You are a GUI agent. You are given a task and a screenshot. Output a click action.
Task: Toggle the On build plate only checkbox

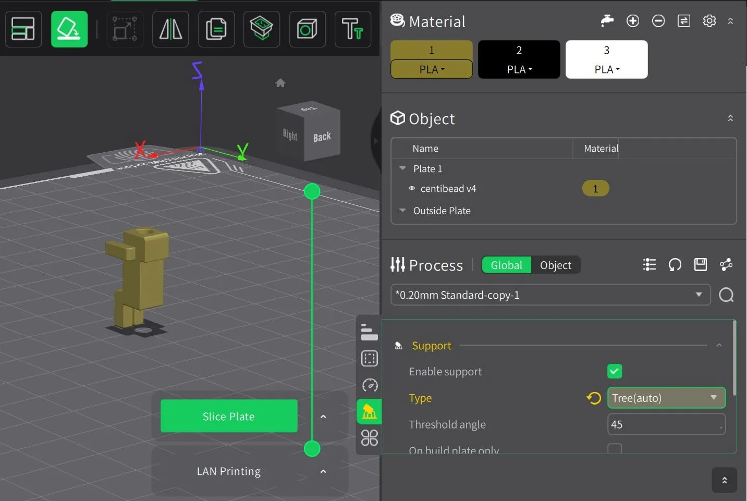point(615,449)
